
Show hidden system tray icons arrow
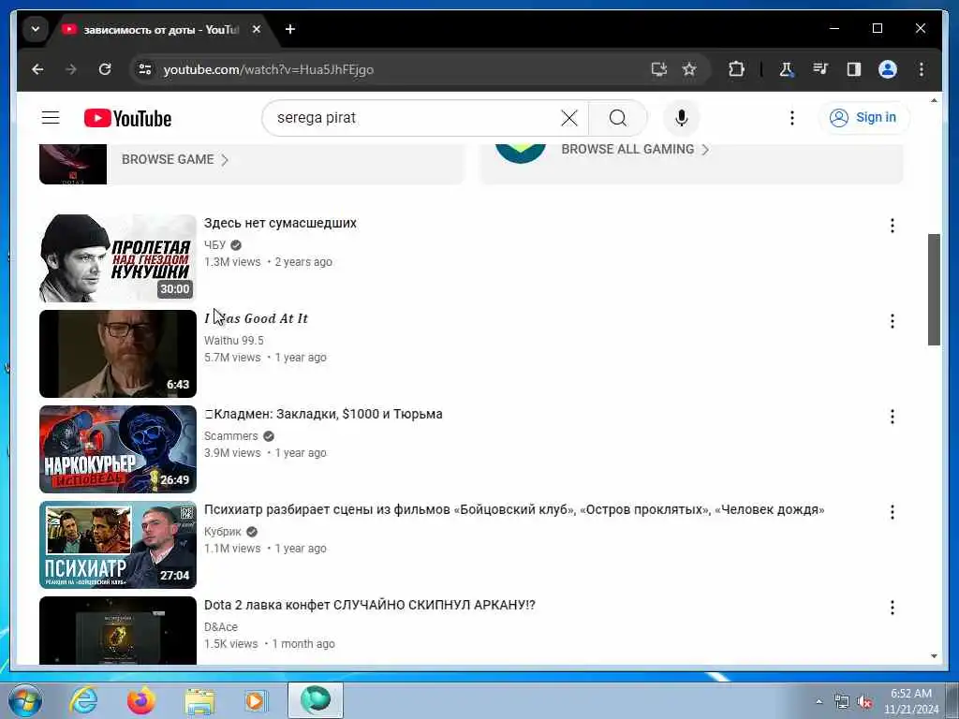(x=819, y=701)
